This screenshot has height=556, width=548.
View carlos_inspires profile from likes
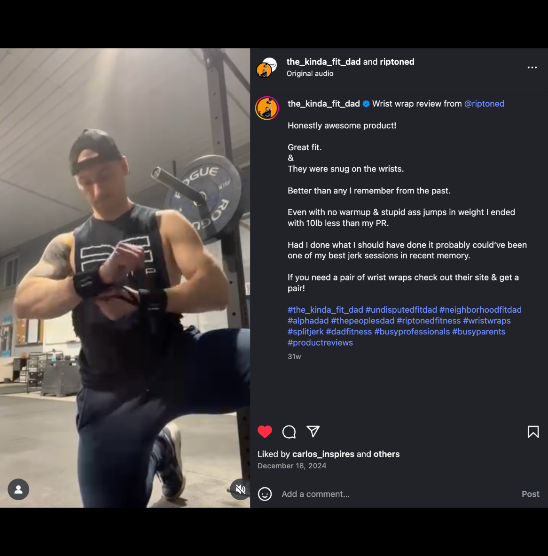pos(323,454)
